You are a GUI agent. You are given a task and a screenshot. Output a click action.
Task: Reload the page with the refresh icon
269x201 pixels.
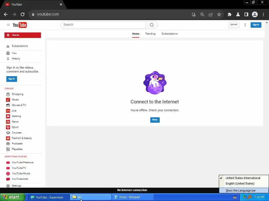23,14
